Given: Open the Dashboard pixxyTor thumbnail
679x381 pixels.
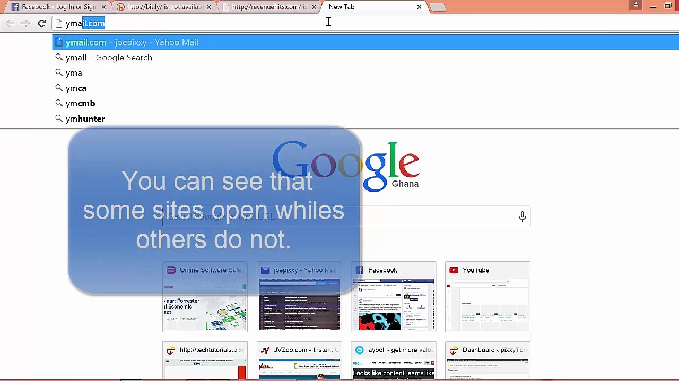Looking at the screenshot, I should (x=488, y=361).
